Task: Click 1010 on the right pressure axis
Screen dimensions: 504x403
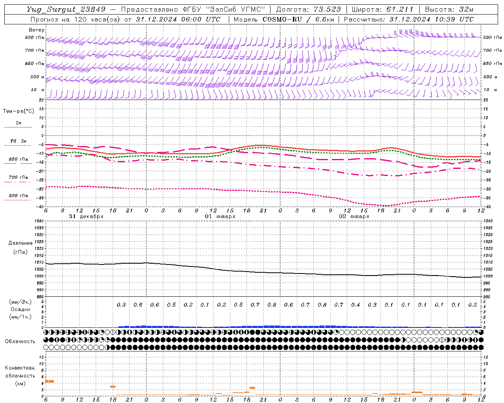Action: tap(487, 263)
